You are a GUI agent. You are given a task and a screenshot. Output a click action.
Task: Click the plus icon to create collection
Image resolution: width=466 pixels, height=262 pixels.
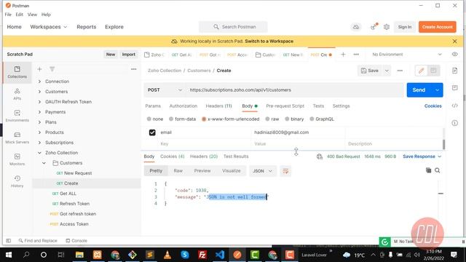[x=39, y=69]
